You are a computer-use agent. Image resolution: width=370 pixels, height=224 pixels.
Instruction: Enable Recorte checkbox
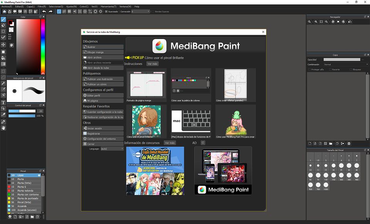click(330, 70)
